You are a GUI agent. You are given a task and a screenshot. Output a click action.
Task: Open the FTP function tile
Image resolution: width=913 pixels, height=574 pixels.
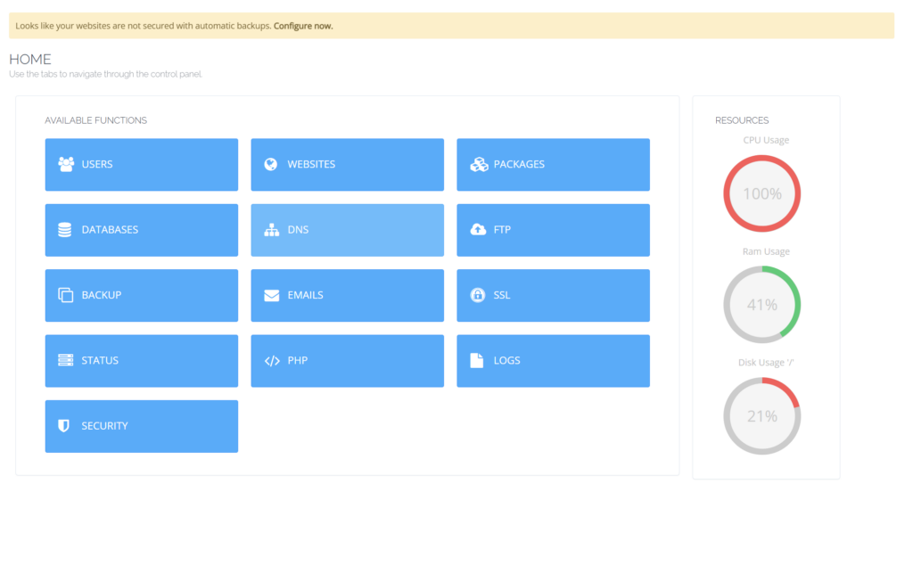coord(553,230)
